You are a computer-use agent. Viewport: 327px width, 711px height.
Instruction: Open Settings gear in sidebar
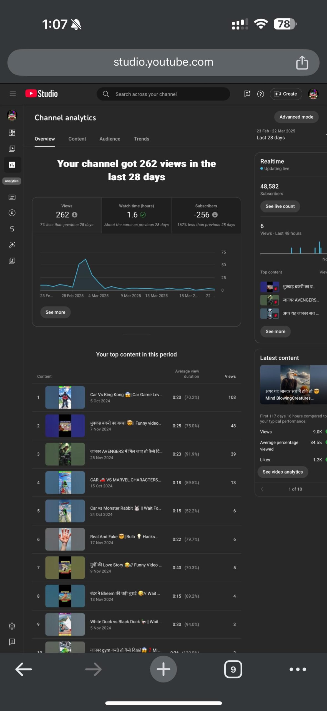click(x=12, y=626)
